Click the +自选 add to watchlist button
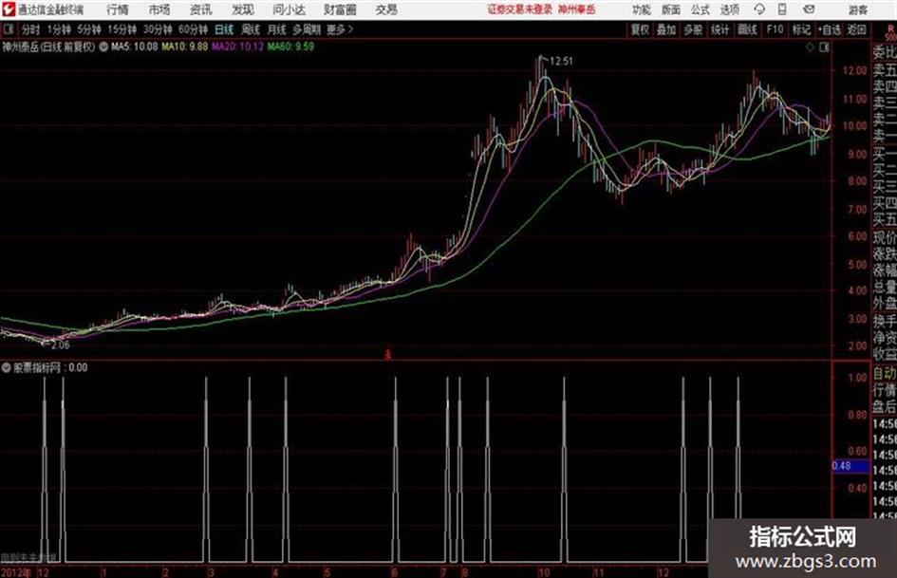The image size is (897, 578). point(829,29)
